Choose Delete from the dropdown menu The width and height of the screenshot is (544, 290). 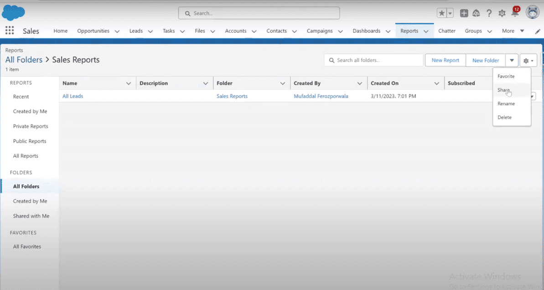pos(512,117)
